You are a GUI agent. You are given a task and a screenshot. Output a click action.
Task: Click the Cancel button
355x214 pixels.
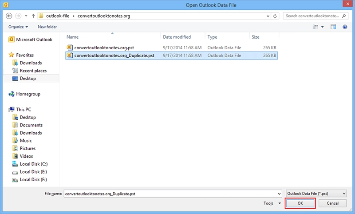(x=332, y=203)
